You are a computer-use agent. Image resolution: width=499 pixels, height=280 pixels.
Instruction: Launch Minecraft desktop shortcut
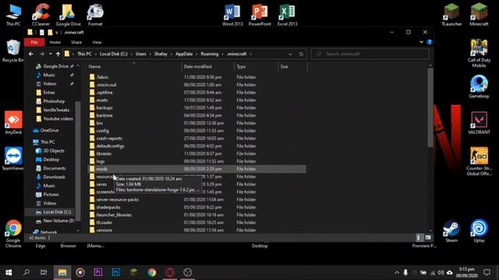(479, 14)
